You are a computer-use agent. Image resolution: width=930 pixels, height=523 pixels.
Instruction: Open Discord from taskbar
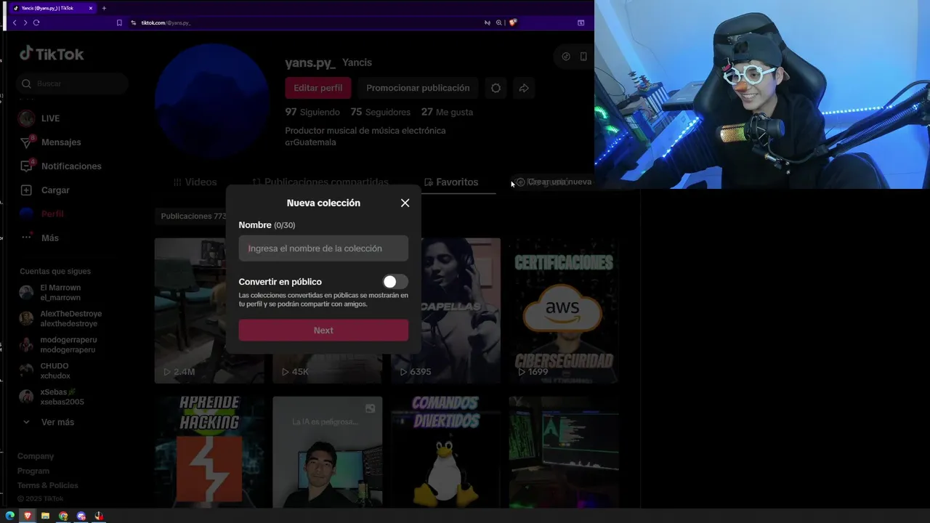(81, 516)
